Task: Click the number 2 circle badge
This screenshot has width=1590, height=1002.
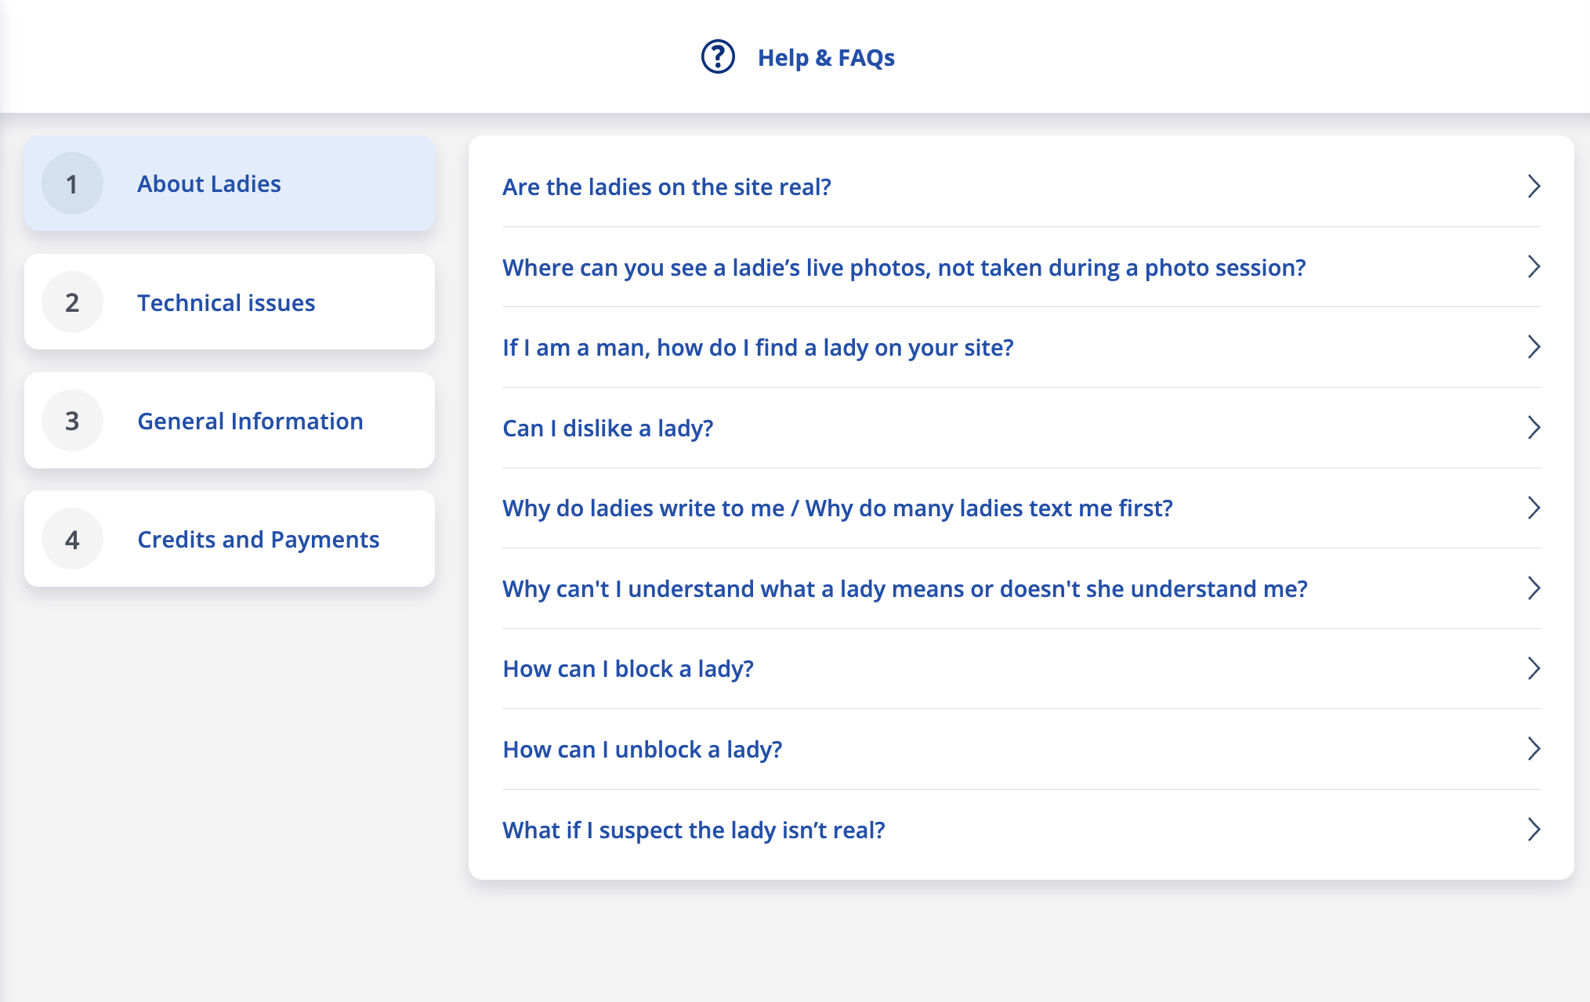Action: click(x=72, y=302)
